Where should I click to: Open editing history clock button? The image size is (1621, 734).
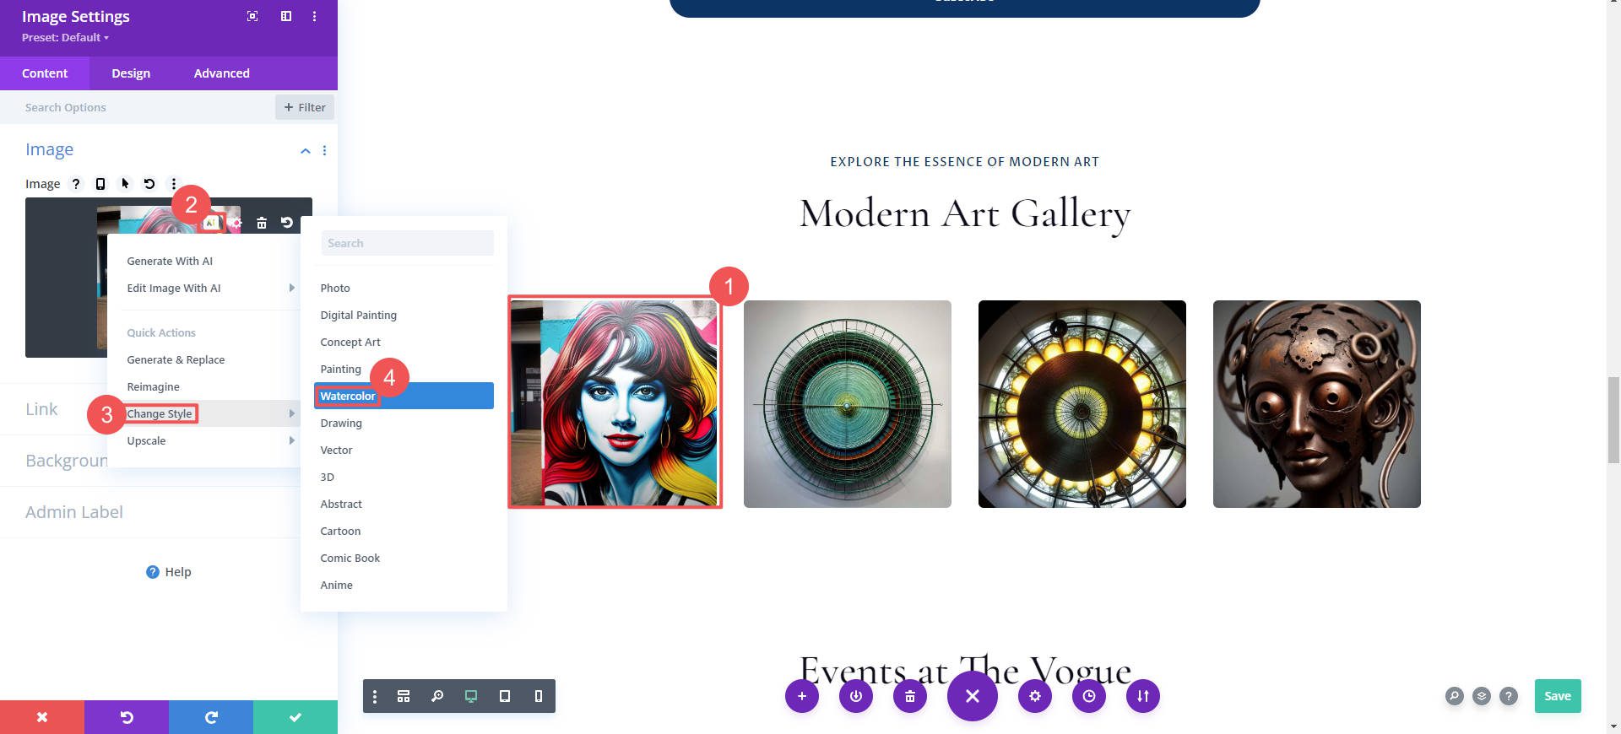[1088, 696]
